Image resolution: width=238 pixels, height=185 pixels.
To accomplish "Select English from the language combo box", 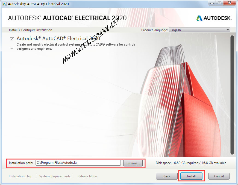I will pyautogui.click(x=199, y=30).
